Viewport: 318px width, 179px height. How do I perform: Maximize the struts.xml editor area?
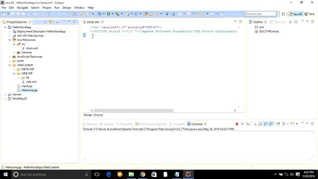pyautogui.click(x=240, y=21)
